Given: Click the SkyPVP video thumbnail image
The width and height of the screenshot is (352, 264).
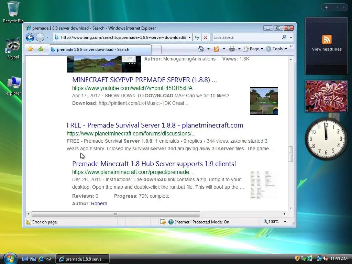Looking at the screenshot, I should tap(264, 101).
